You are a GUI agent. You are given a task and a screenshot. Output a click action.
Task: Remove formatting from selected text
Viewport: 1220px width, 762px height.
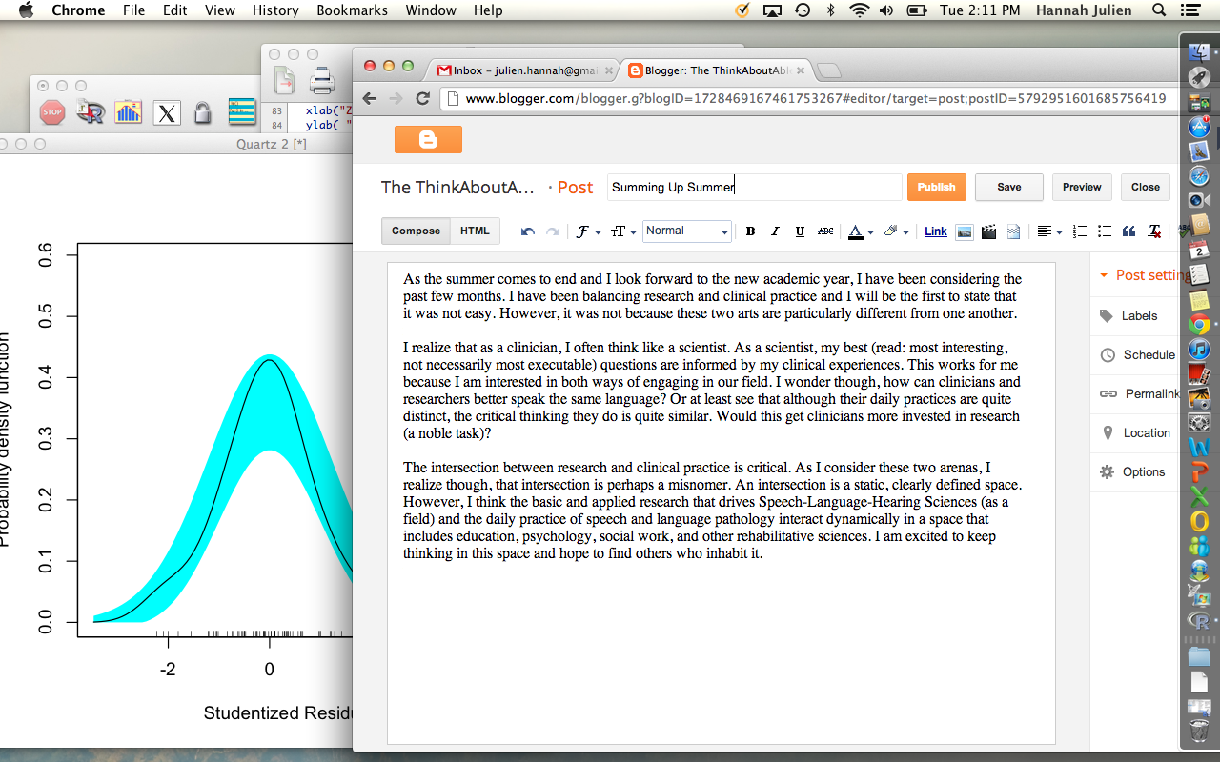click(1154, 231)
